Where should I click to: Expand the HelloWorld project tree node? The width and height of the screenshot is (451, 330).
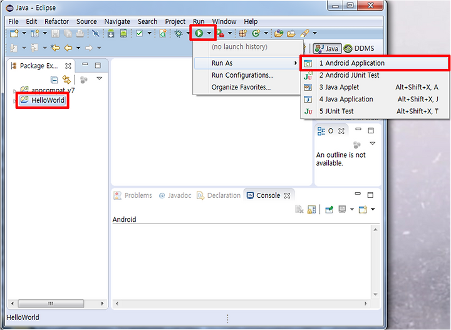click(x=14, y=101)
